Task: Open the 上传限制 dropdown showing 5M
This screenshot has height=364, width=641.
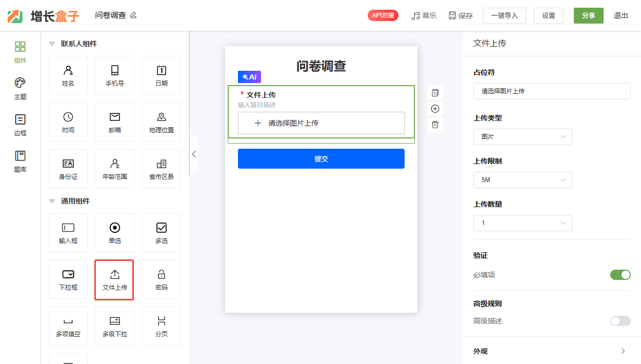Action: (x=523, y=180)
